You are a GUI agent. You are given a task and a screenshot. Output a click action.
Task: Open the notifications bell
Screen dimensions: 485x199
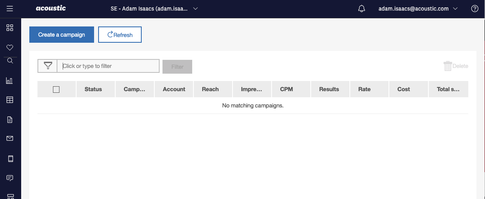pyautogui.click(x=362, y=9)
